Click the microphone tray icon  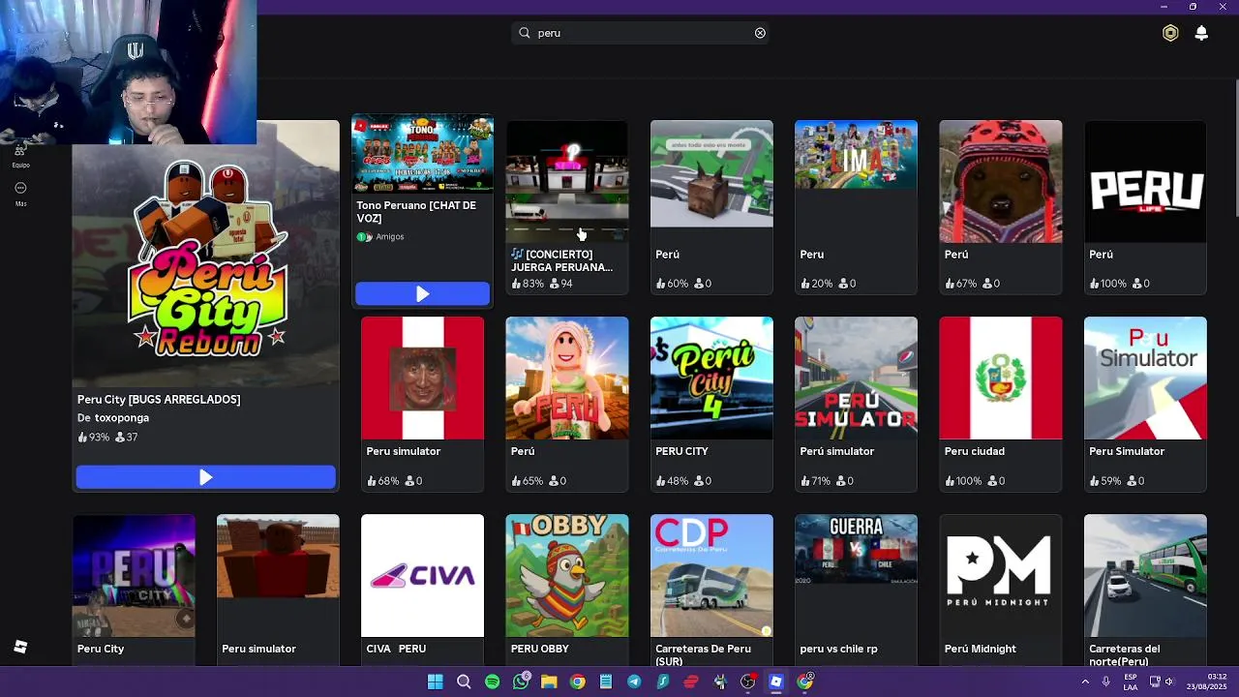1105,682
